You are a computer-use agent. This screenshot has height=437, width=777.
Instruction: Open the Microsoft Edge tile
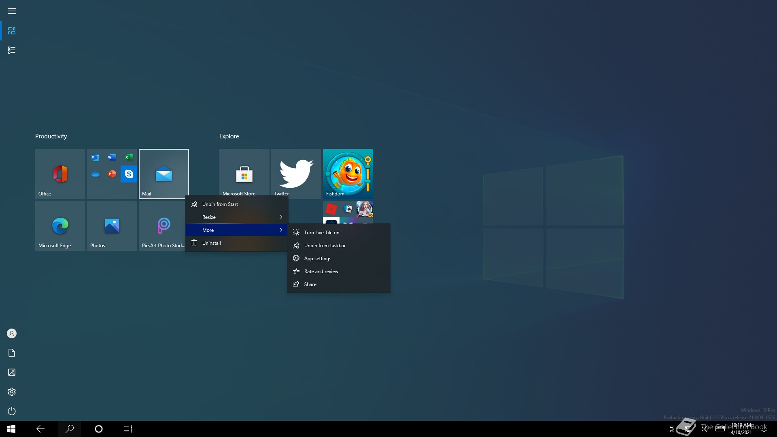coord(60,226)
